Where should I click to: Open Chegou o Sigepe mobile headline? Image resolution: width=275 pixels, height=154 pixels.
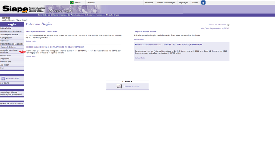tap(145, 32)
